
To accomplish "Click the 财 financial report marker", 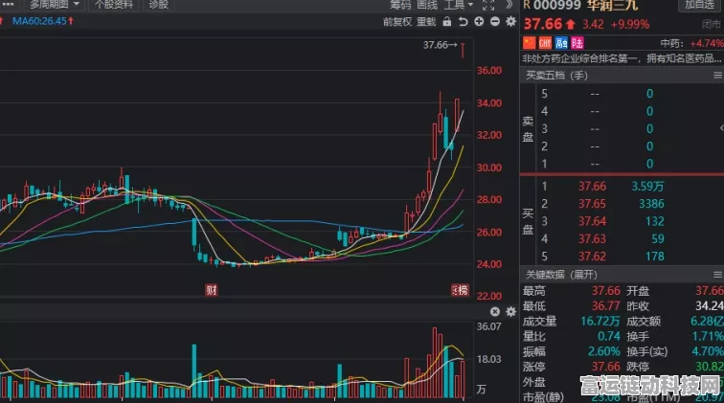I will tap(211, 290).
